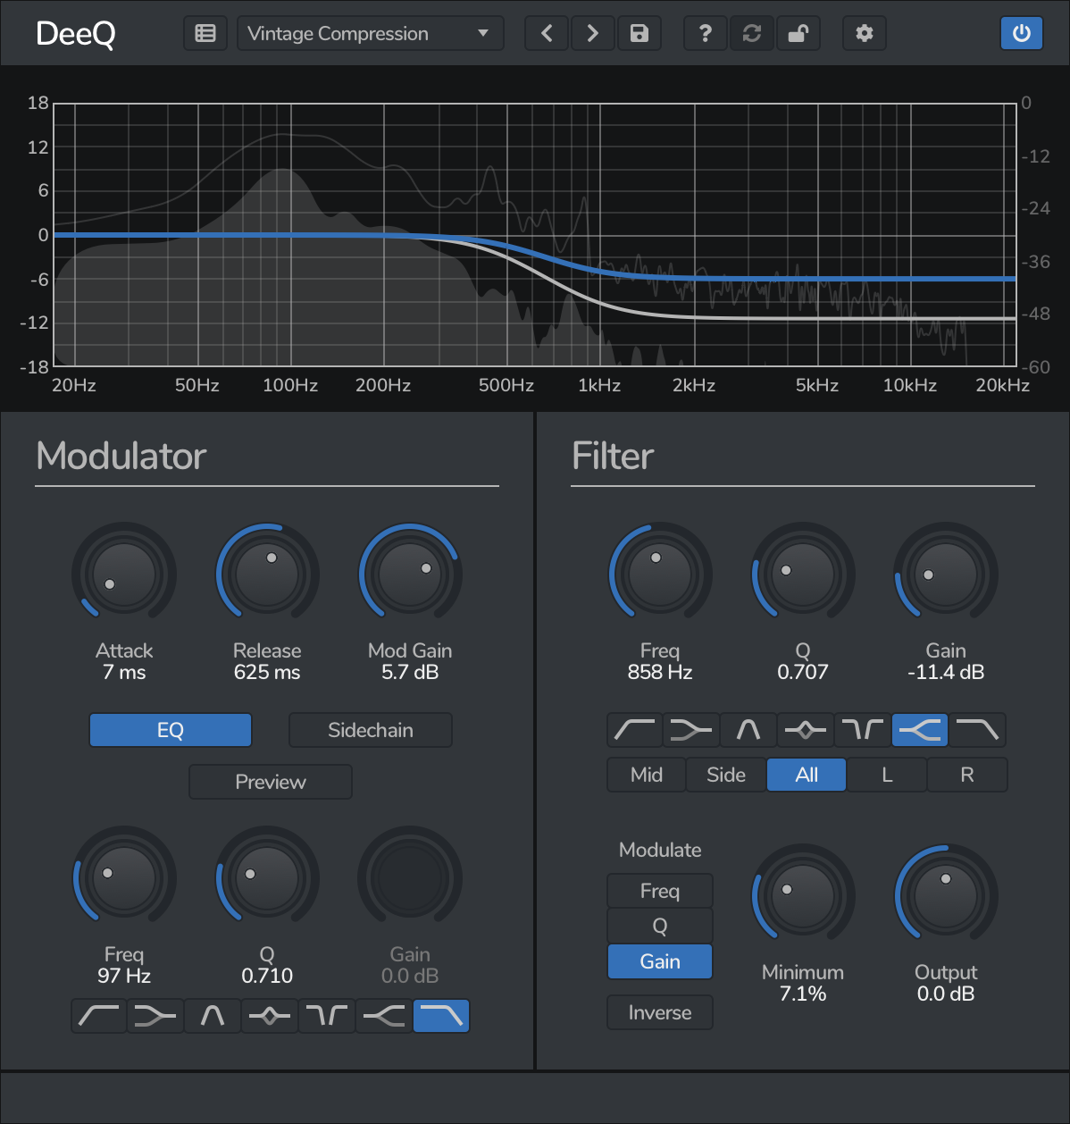Viewport: 1070px width, 1124px height.
Task: Open help question mark button
Action: pos(706,34)
